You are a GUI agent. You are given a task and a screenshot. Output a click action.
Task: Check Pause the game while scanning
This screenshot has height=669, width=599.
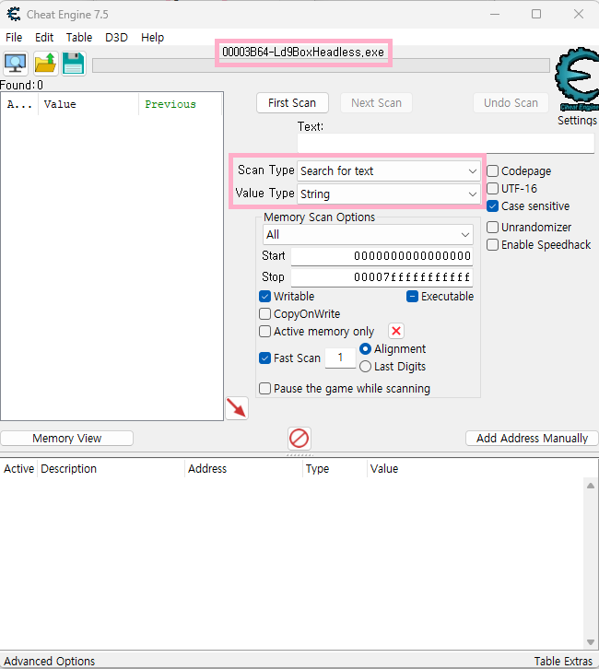(x=265, y=389)
